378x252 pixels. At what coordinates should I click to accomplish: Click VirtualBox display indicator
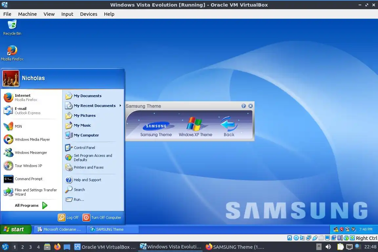[327, 238]
